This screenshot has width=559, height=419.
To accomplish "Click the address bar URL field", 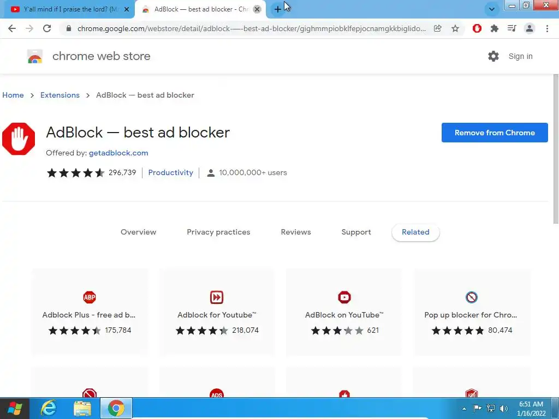I will coord(251,28).
